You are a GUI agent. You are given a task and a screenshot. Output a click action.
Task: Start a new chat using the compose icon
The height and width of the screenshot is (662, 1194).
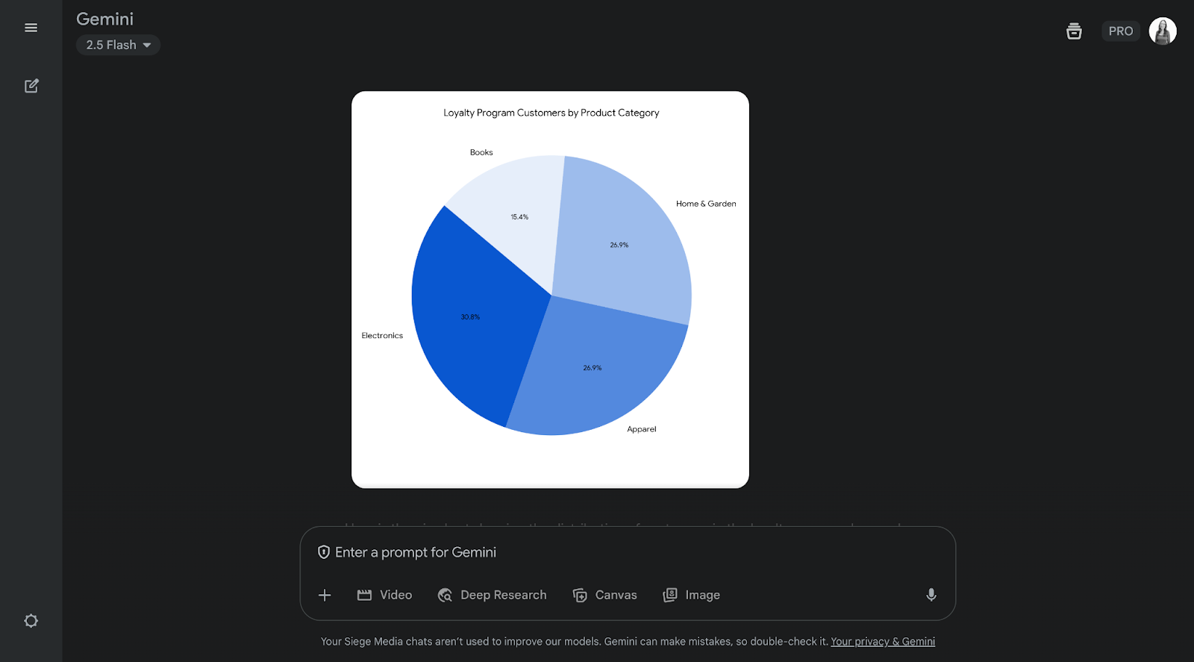click(x=31, y=86)
